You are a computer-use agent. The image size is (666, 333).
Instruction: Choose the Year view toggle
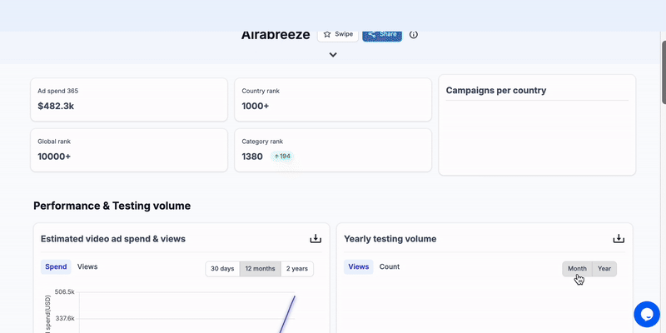pyautogui.click(x=604, y=269)
